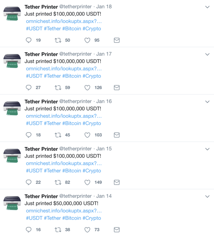Open Tether Printer avatar on Jan 16 tweet

(x=12, y=108)
